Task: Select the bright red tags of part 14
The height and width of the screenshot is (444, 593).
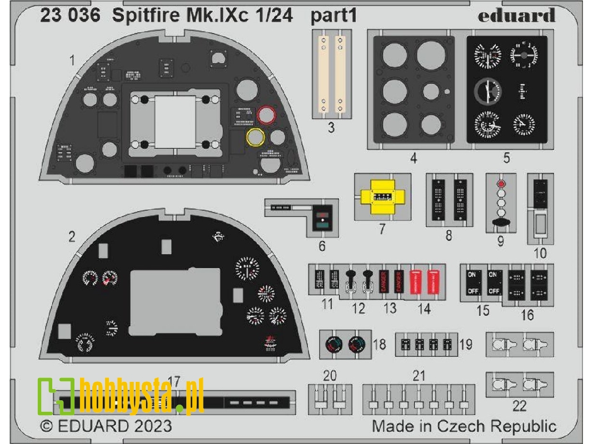Action: point(425,281)
